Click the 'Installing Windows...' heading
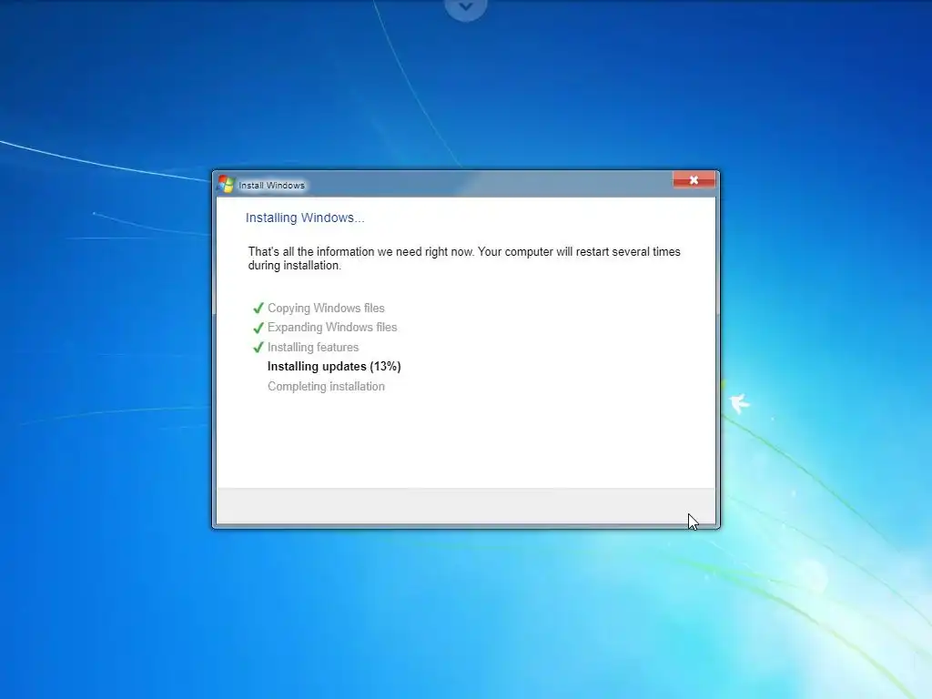 click(305, 218)
